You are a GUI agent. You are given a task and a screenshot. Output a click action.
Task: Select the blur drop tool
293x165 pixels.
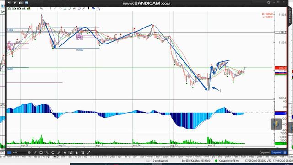pyautogui.click(x=77, y=153)
